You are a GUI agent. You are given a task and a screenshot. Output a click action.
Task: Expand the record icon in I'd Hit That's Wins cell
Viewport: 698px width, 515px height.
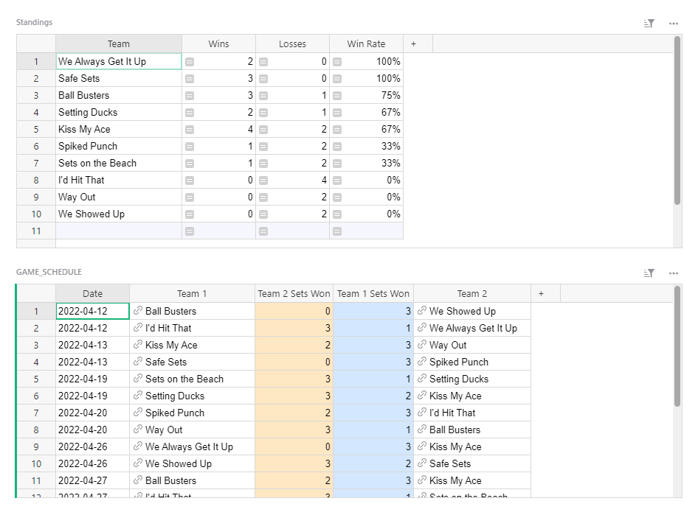pyautogui.click(x=190, y=180)
